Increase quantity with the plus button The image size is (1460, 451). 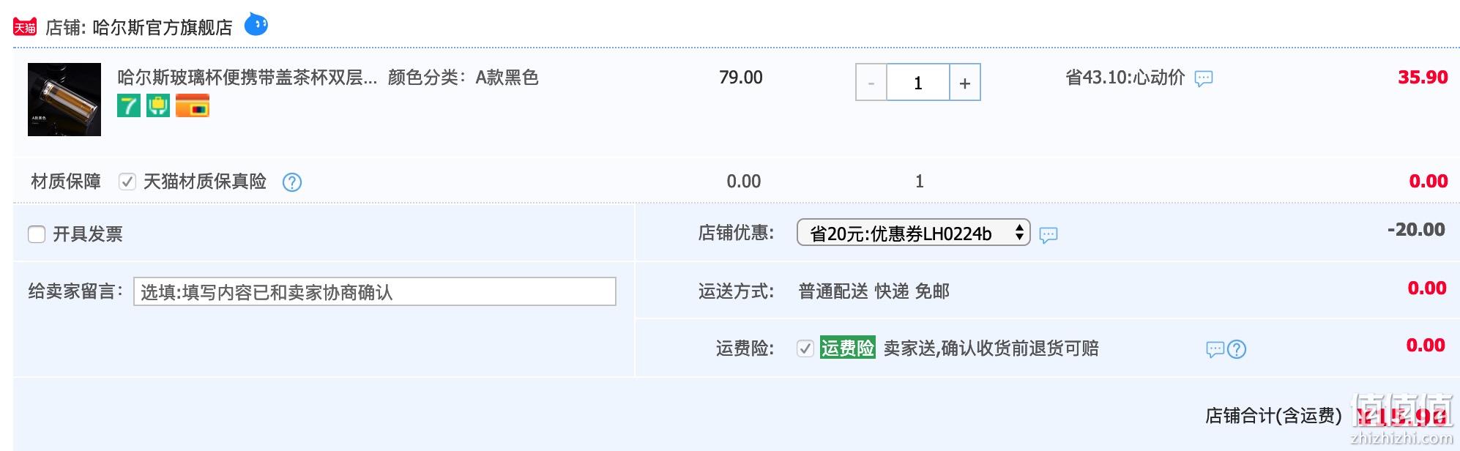(x=965, y=83)
